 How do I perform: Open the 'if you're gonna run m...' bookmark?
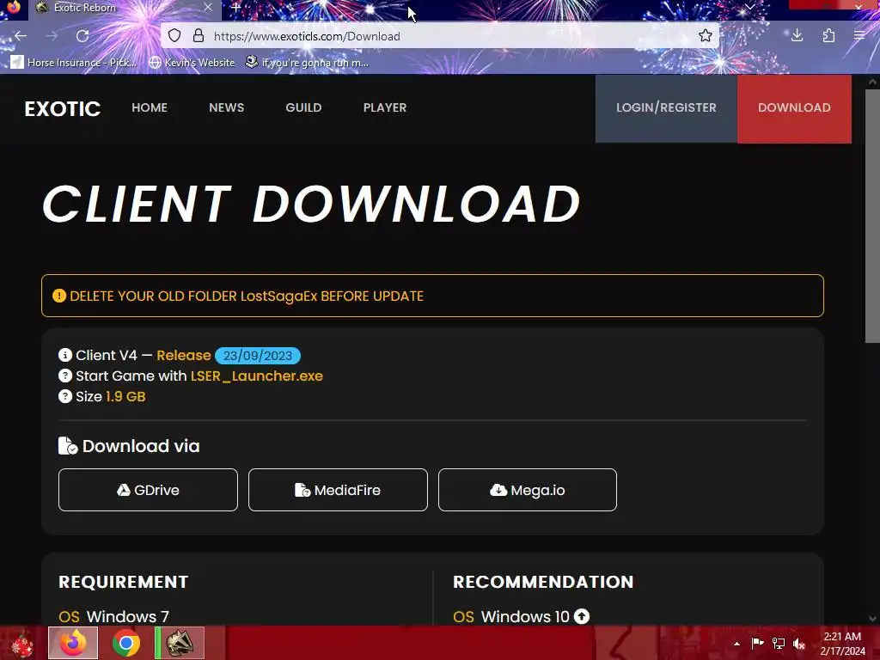click(307, 62)
